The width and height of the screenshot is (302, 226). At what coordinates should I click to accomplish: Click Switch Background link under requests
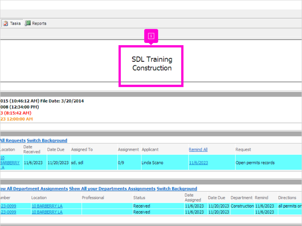[47, 141]
